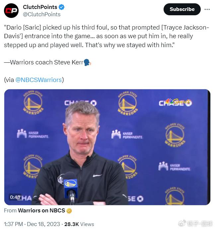This screenshot has height=229, width=215.
Task: Click the 1:37 PM Dec 18, 2023 timestamp
Action: (x=32, y=224)
